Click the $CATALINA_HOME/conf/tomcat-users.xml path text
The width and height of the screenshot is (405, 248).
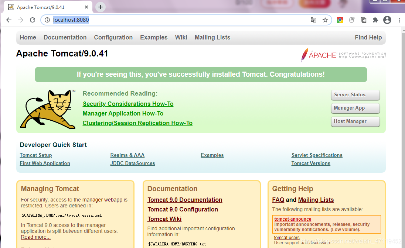coord(62,215)
